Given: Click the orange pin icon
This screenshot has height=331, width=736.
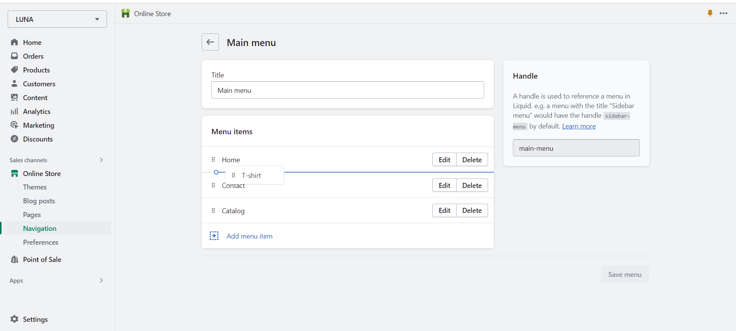Looking at the screenshot, I should [710, 13].
